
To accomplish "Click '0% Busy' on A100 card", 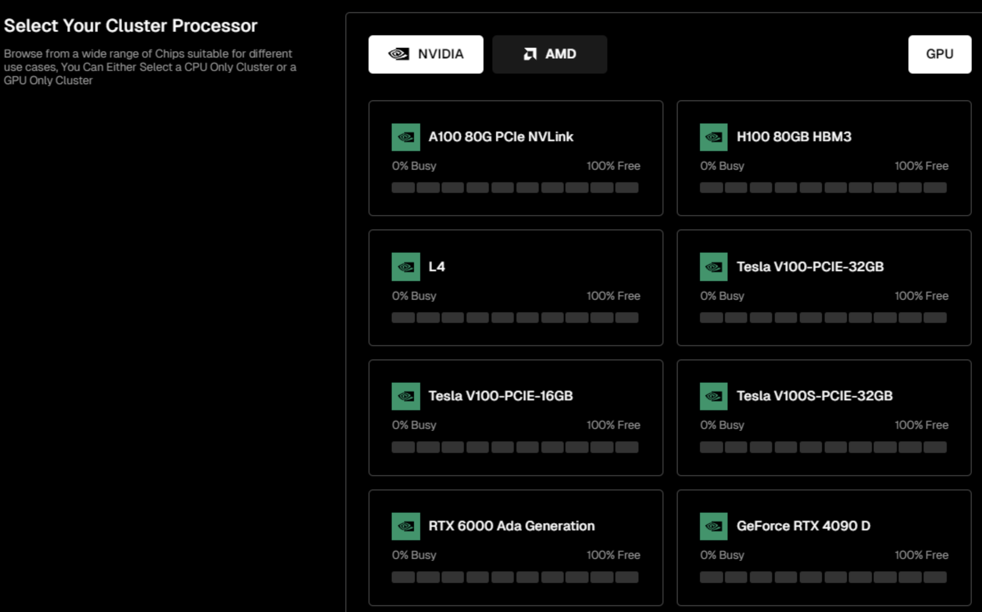I will coord(414,166).
